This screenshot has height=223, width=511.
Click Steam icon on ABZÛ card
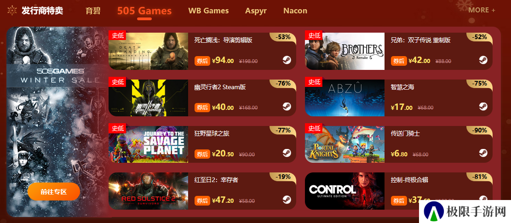[x=483, y=107]
